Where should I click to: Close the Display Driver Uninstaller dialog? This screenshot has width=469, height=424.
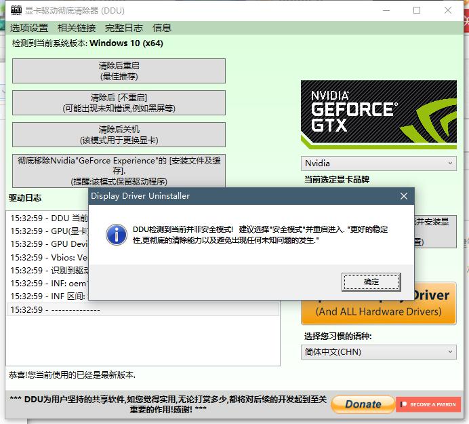click(x=404, y=196)
